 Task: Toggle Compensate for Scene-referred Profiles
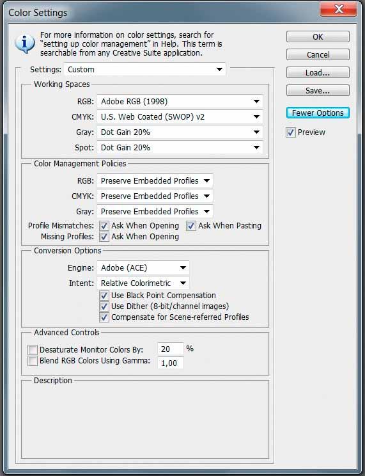[104, 317]
